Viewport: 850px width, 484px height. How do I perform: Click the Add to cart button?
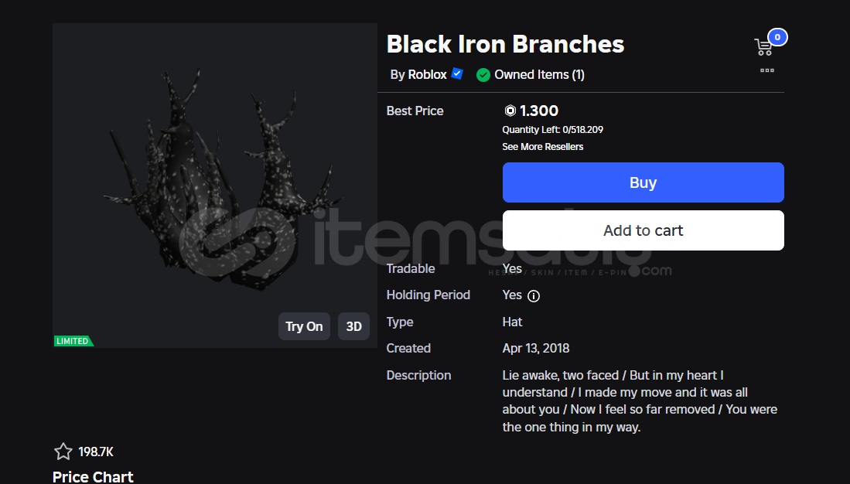(643, 230)
